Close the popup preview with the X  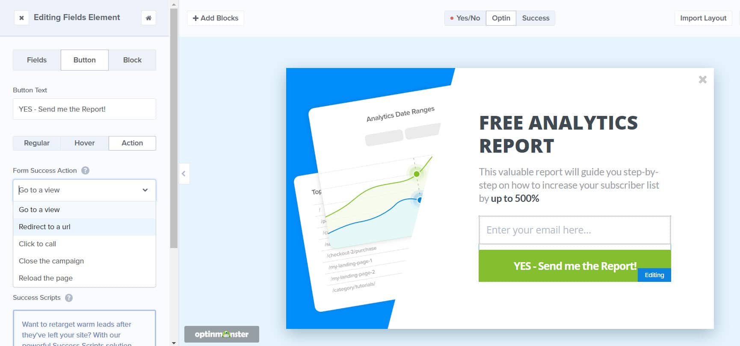pyautogui.click(x=702, y=80)
